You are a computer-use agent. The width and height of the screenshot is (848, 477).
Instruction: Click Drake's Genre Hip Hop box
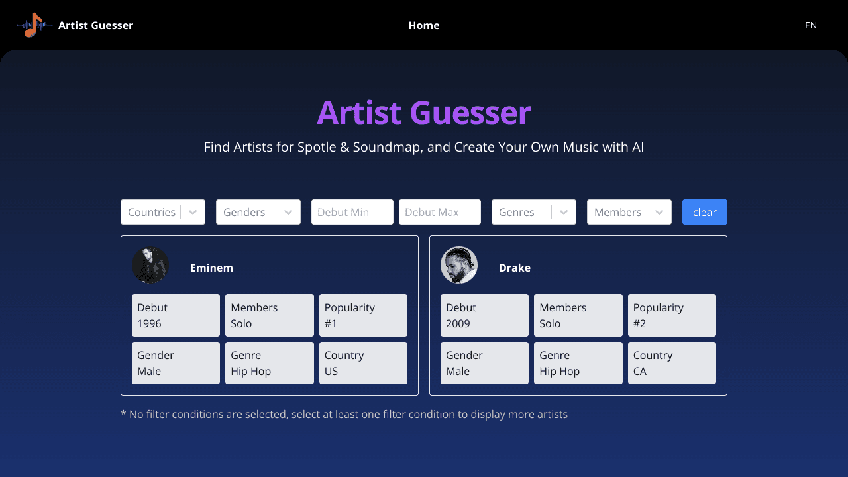[578, 363]
